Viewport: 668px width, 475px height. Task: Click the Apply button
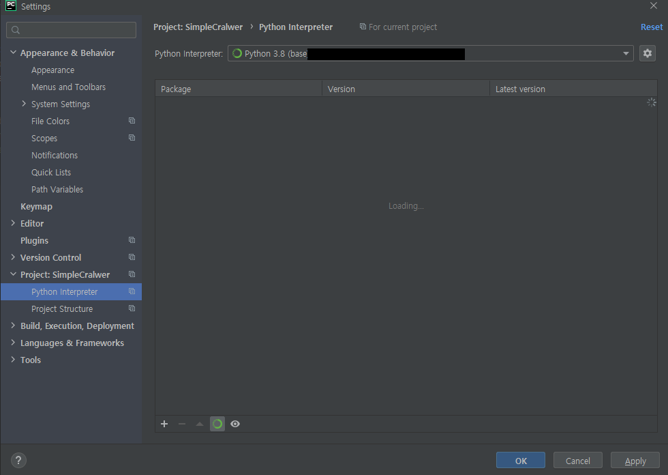[x=635, y=461]
